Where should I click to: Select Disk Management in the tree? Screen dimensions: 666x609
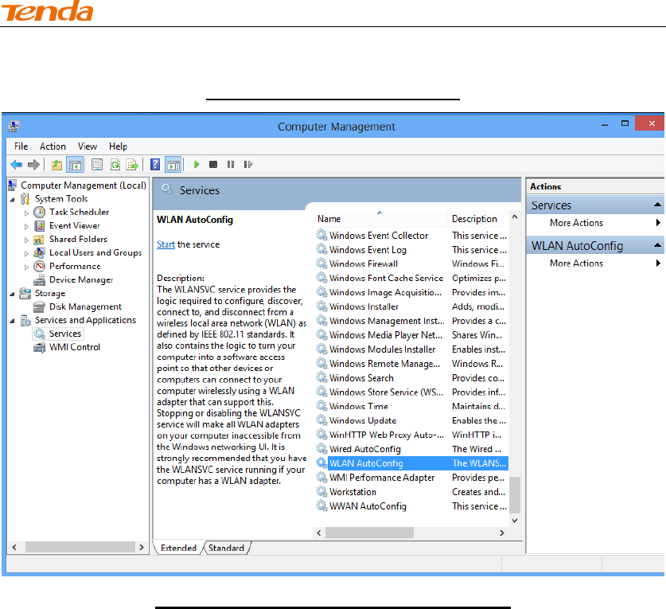tap(85, 306)
